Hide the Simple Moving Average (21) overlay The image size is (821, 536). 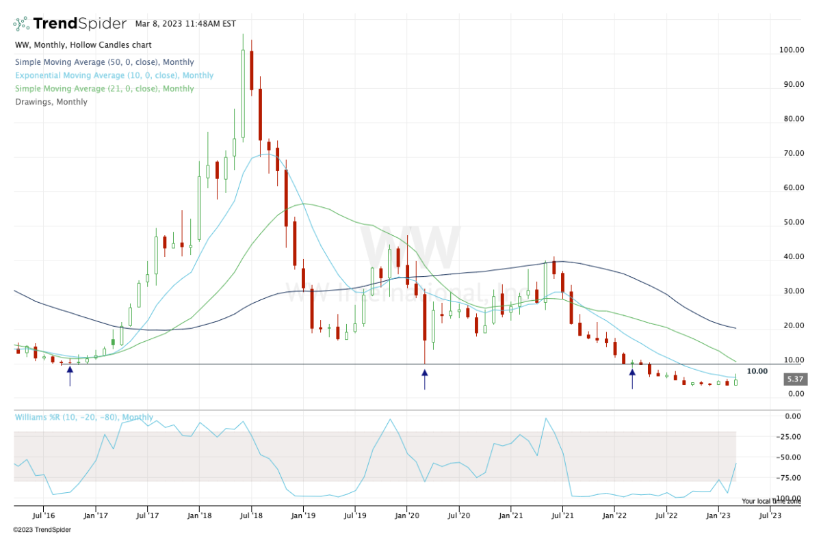click(x=105, y=88)
